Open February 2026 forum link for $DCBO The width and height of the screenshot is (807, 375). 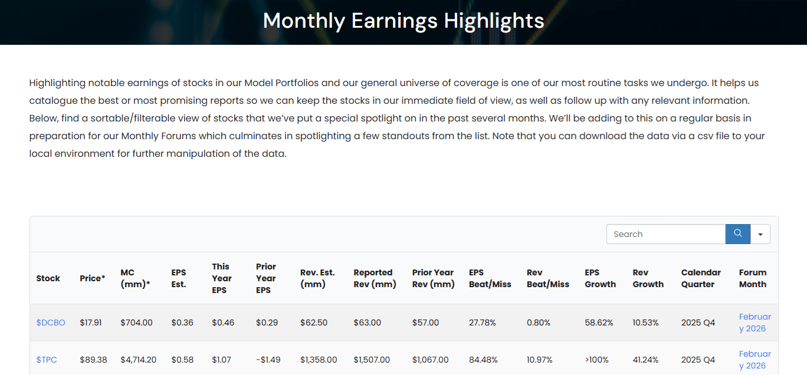coord(754,323)
